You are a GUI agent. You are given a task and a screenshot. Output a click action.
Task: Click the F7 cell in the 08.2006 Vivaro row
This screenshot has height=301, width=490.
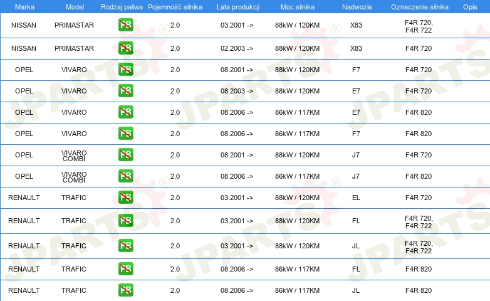pyautogui.click(x=356, y=134)
